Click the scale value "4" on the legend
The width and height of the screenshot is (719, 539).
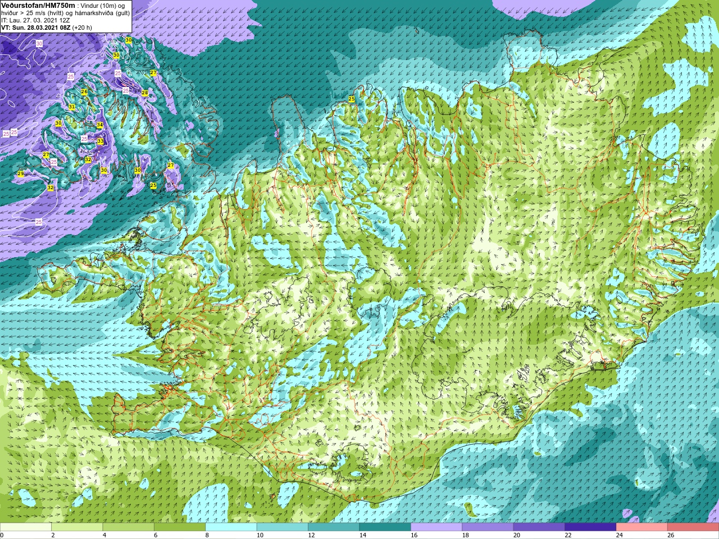(x=104, y=536)
